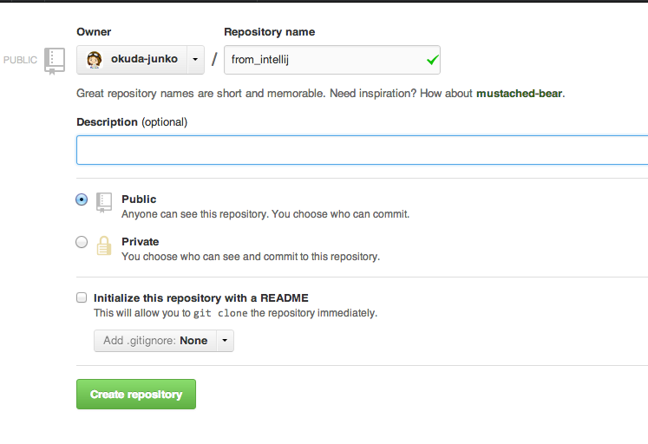Click the Create repository button

point(136,394)
